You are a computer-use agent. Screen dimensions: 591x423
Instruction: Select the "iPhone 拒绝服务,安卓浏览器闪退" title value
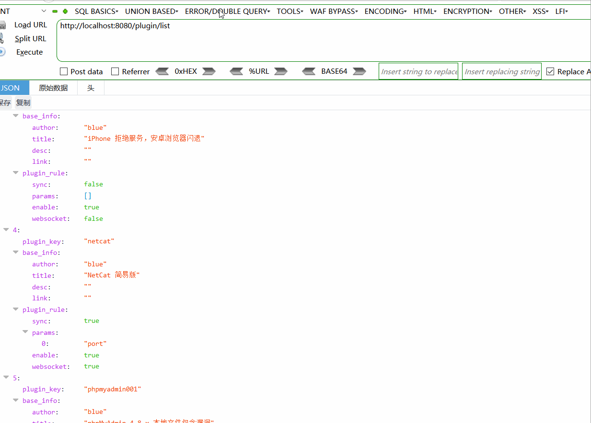coord(144,139)
